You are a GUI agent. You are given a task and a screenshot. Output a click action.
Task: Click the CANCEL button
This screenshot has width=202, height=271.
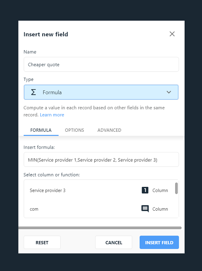pyautogui.click(x=114, y=242)
